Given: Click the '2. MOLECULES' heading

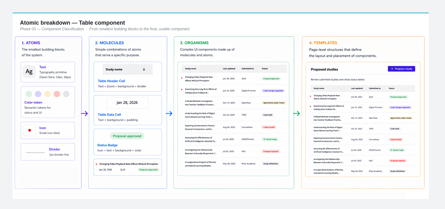Looking at the screenshot, I should [x=109, y=43].
